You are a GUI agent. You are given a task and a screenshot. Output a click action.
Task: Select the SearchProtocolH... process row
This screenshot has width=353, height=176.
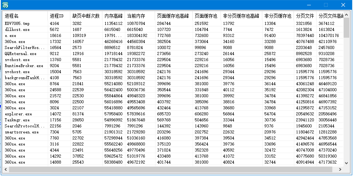click(173, 126)
